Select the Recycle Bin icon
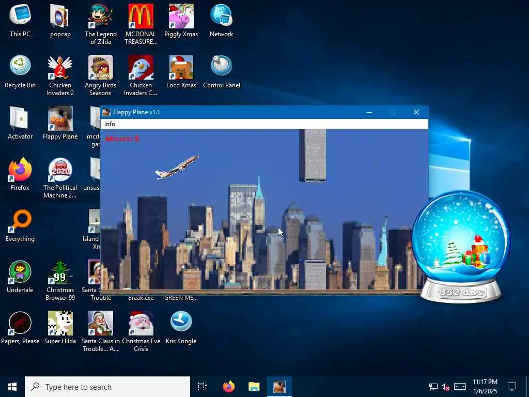The width and height of the screenshot is (529, 397). point(20,71)
